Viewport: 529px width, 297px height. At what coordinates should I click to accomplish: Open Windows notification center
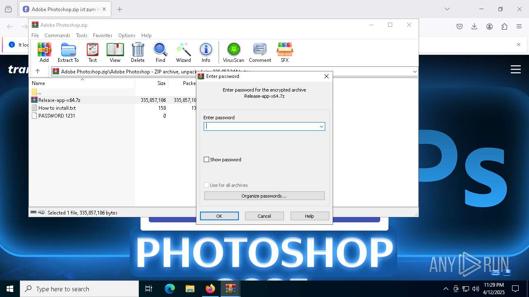click(515, 289)
